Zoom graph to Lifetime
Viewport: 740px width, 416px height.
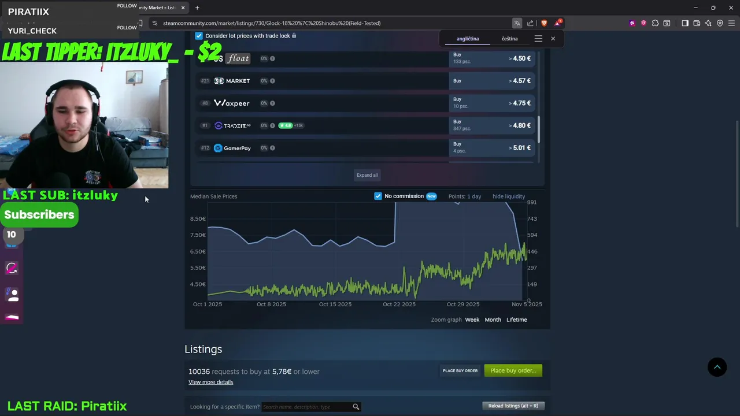(517, 320)
